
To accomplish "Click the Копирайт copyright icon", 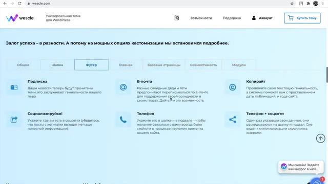I will point(232,87).
